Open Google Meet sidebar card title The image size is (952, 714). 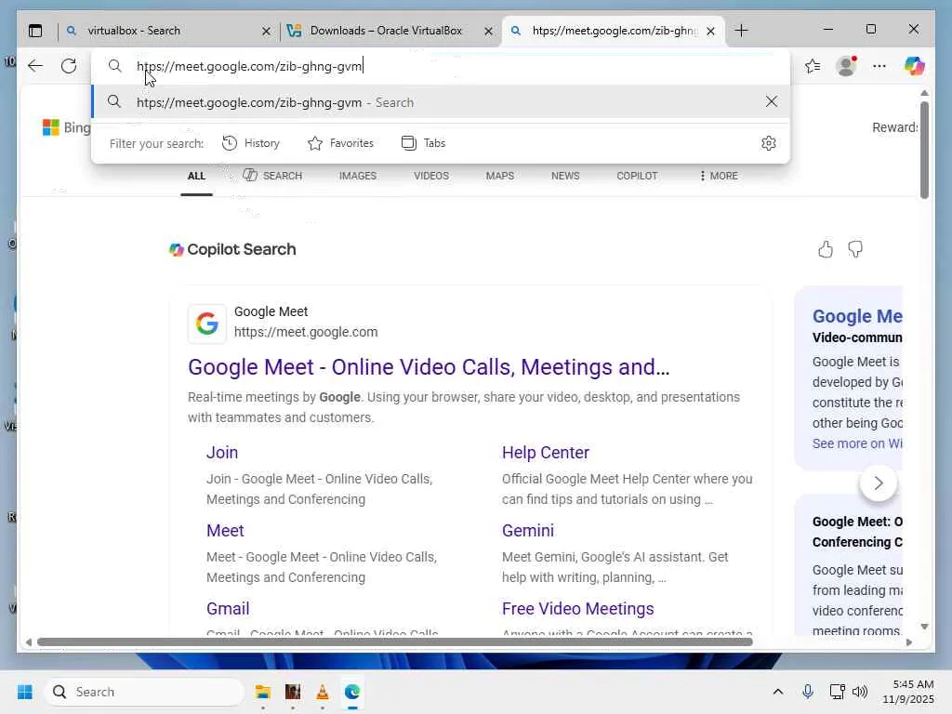pyautogui.click(x=857, y=316)
